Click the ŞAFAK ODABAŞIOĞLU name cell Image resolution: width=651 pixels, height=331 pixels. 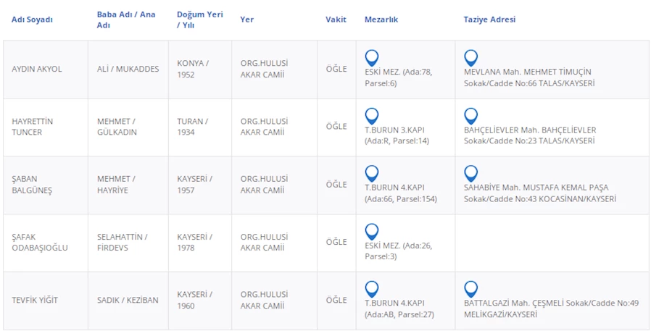tap(40, 242)
